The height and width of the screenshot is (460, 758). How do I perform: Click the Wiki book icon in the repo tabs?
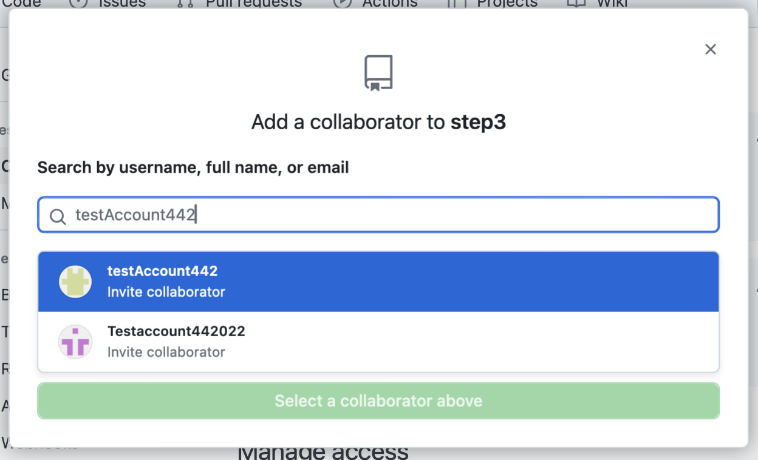(x=575, y=3)
